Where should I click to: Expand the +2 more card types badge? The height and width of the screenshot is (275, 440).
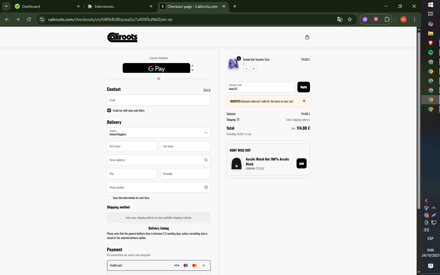203,266
